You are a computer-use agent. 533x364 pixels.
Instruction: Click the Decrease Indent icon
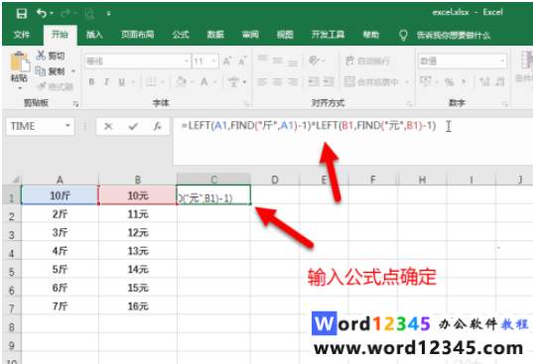pyautogui.click(x=314, y=82)
